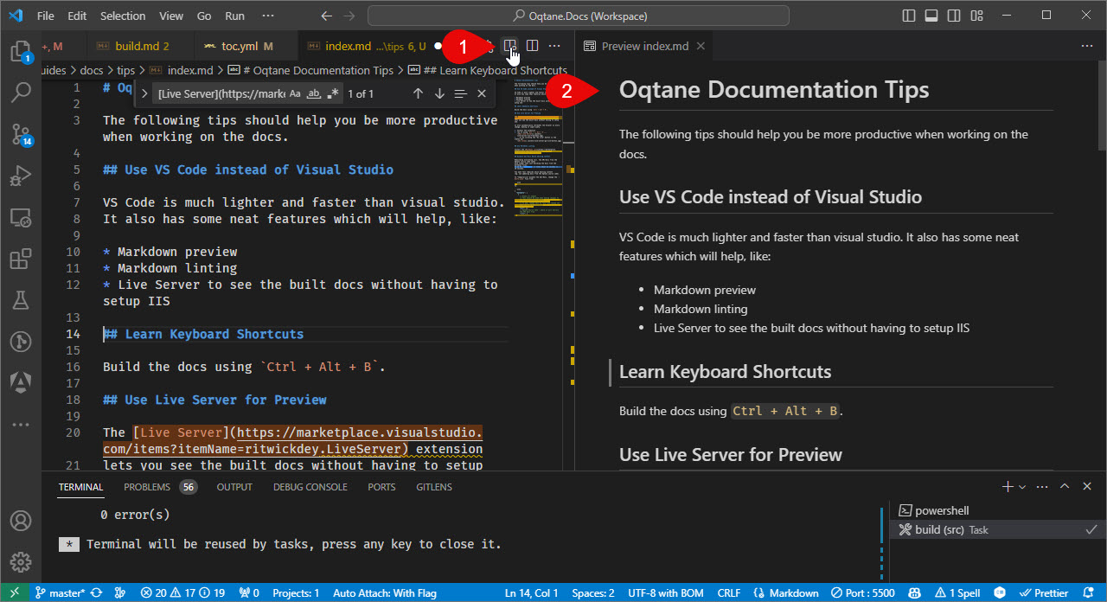Toggle the panel layout button in title bar
This screenshot has width=1107, height=602.
(931, 16)
